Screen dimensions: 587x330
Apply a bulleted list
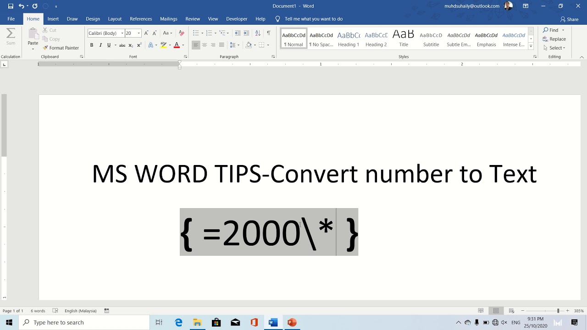pyautogui.click(x=196, y=33)
